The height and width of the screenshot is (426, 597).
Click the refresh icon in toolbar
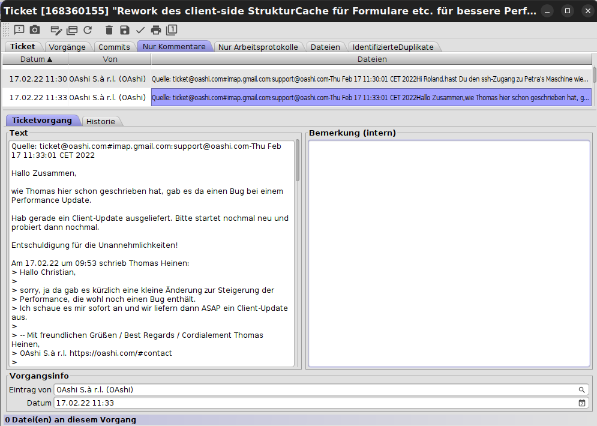pyautogui.click(x=88, y=30)
